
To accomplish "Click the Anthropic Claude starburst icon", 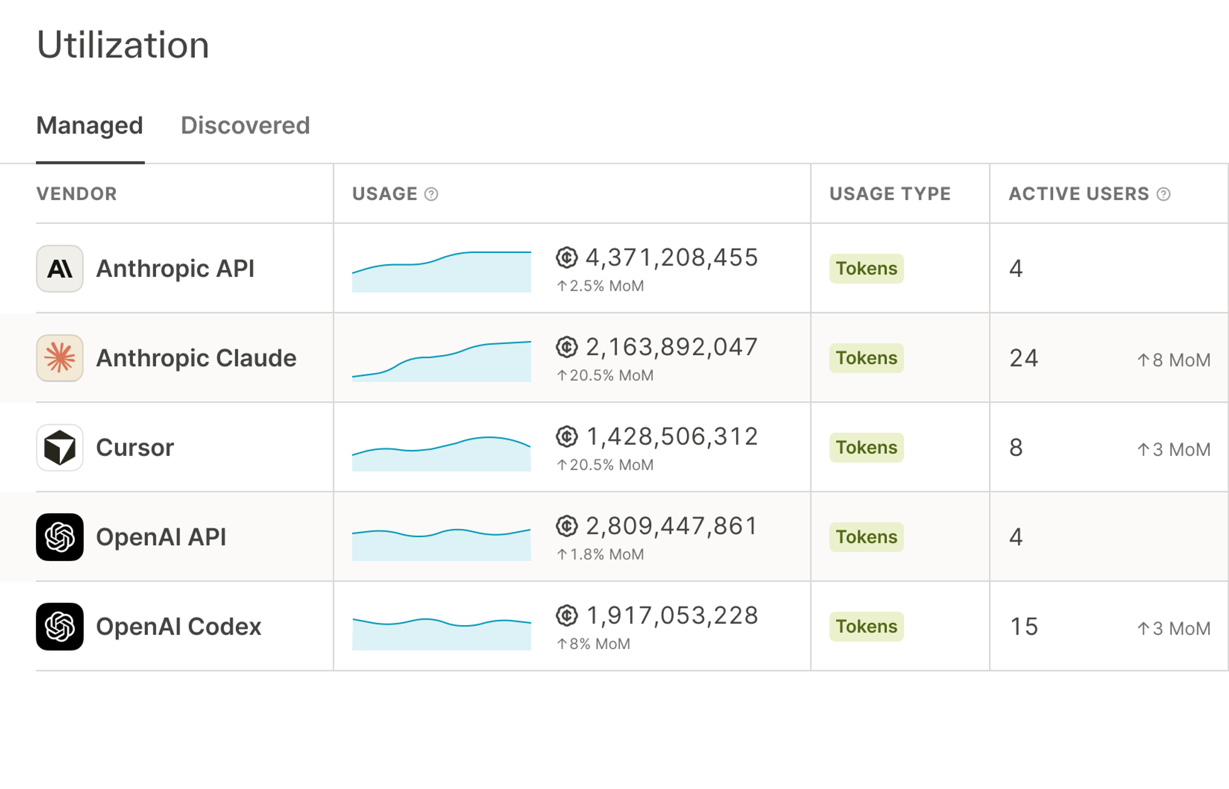I will click(60, 358).
